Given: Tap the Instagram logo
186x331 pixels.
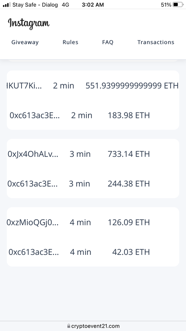Looking at the screenshot, I should (29, 23).
